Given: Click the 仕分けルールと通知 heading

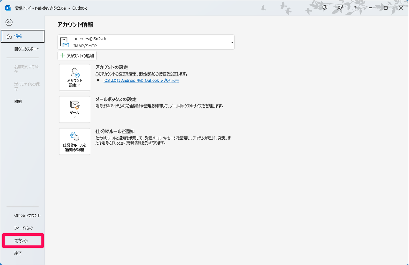Looking at the screenshot, I should click(x=115, y=131).
